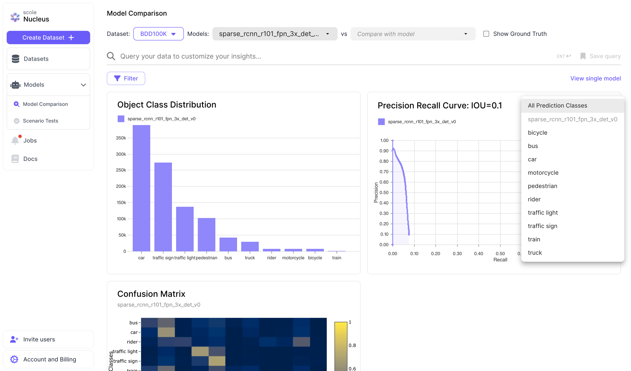Viewport: 631px width, 371px height.
Task: Click the Precision Recall Curve: IOU=0.1 title
Action: point(440,105)
